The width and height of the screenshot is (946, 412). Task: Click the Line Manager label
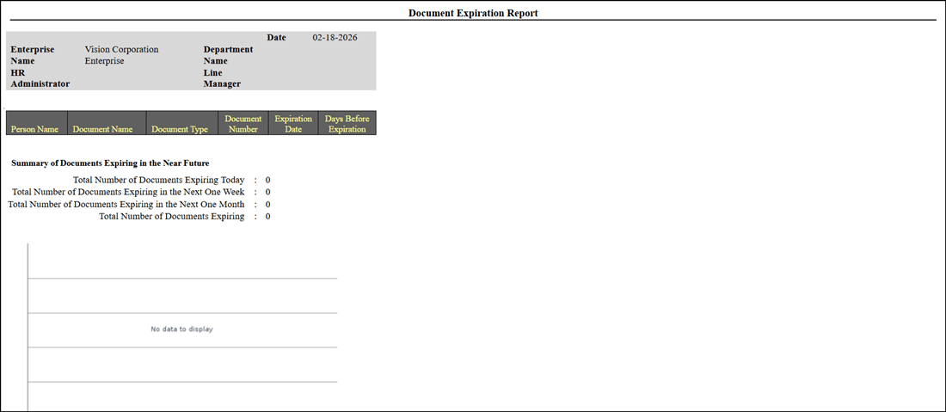click(222, 77)
